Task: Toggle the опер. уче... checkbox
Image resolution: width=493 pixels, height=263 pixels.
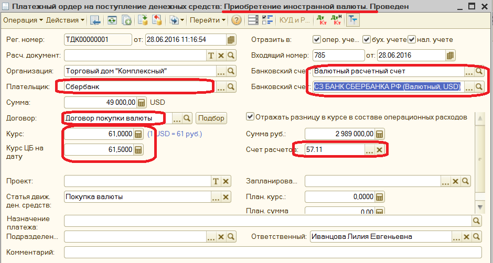Action: [x=317, y=40]
